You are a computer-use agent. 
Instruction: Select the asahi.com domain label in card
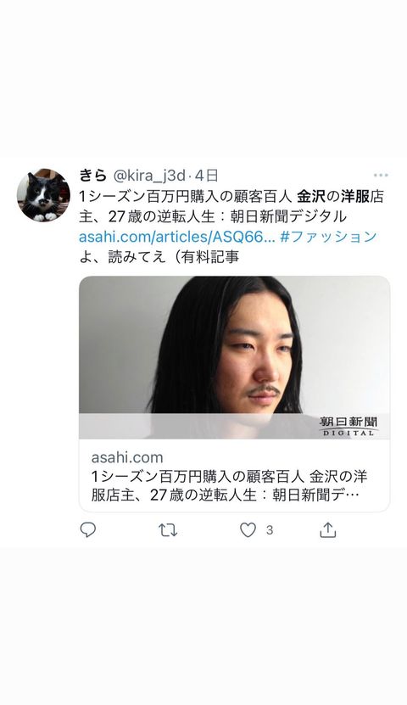127,457
